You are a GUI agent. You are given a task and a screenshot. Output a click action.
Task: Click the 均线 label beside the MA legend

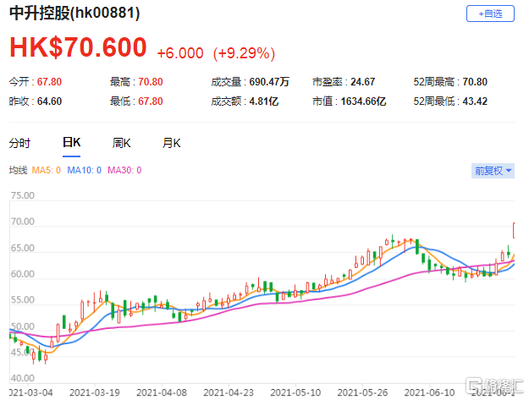click(x=18, y=171)
